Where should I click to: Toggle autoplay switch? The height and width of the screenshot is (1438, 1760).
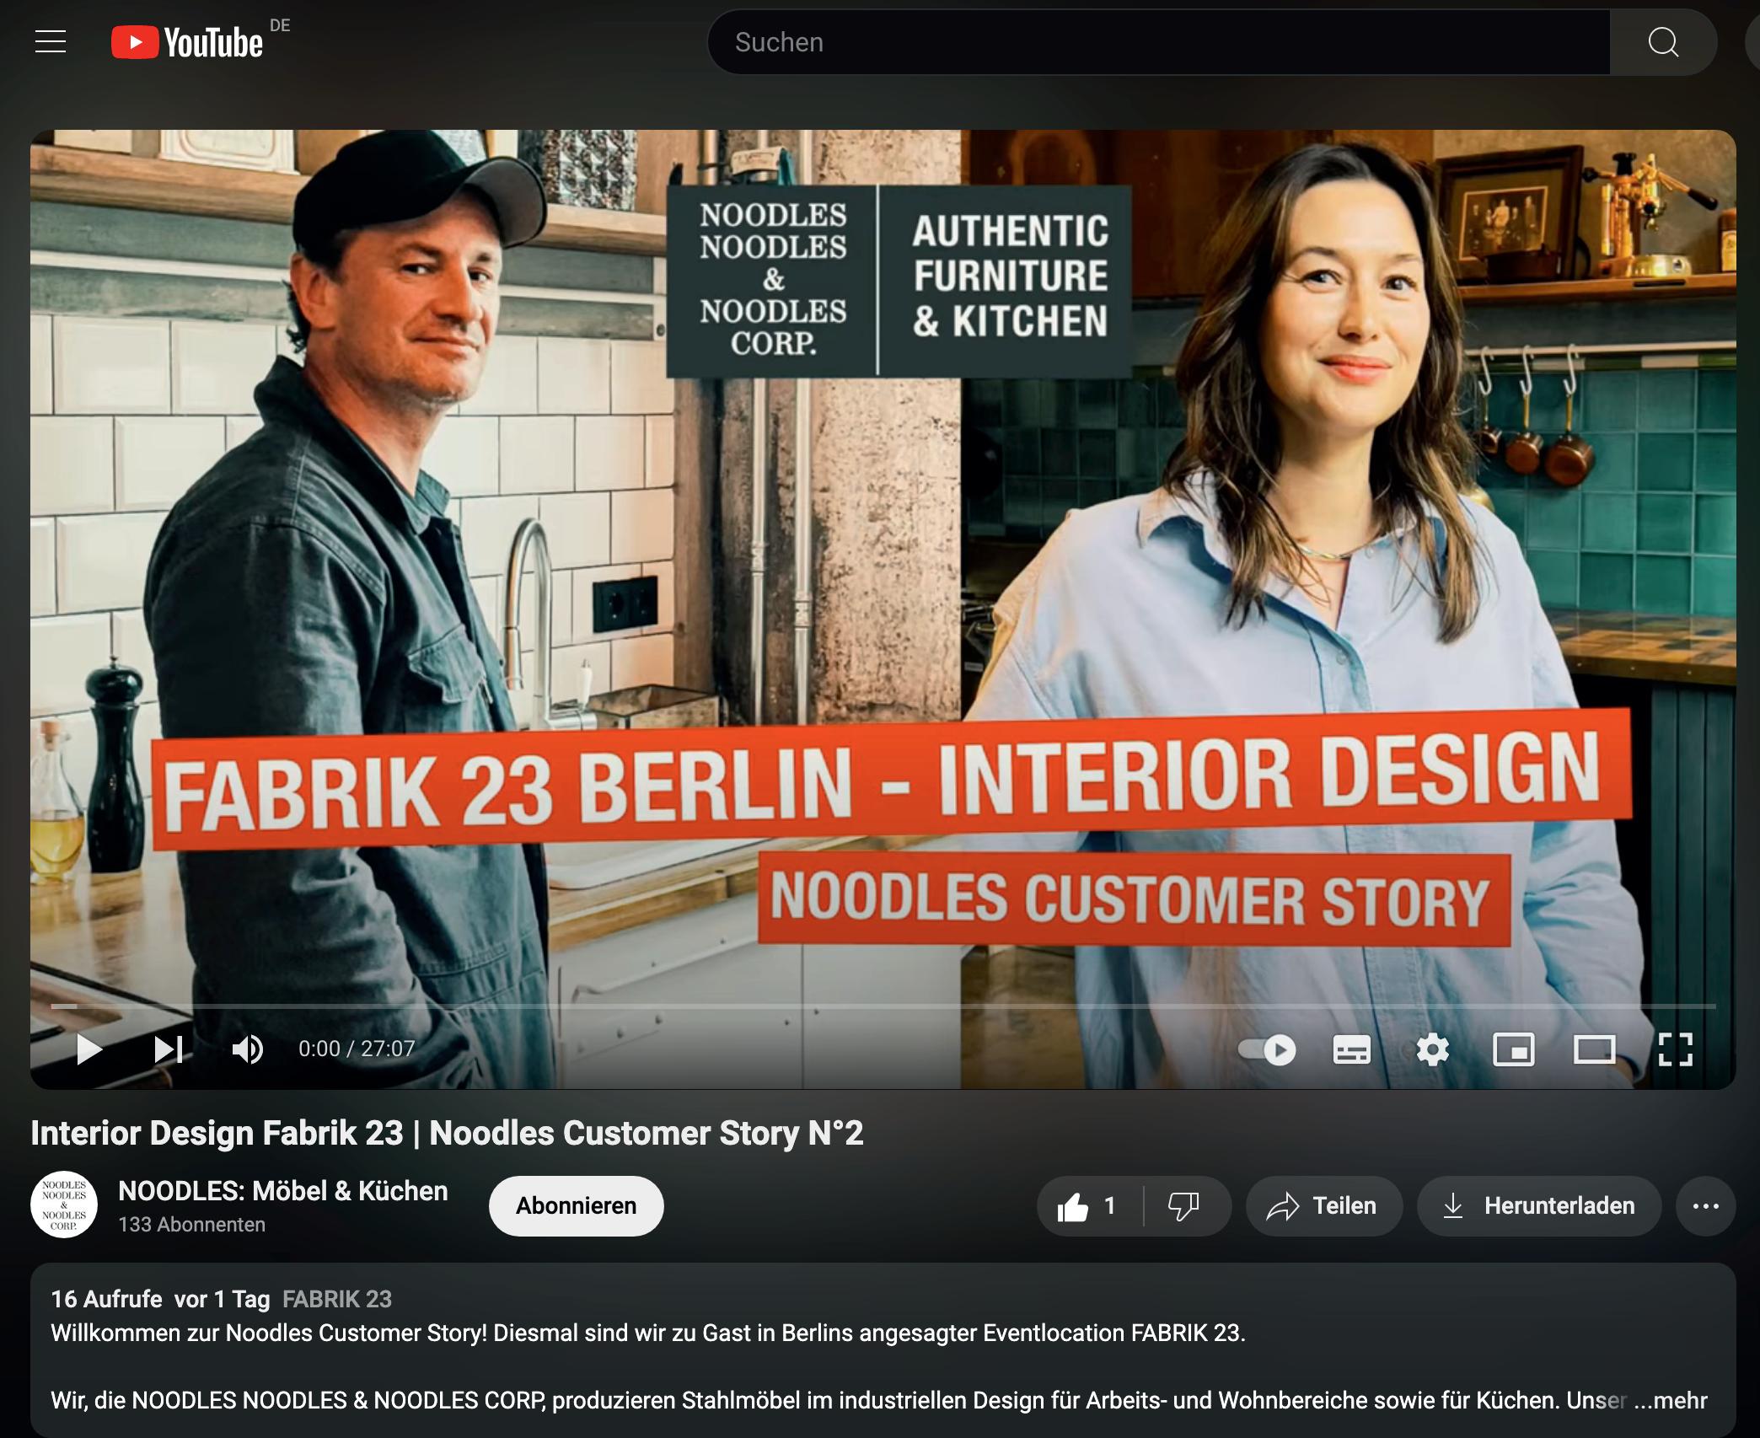pyautogui.click(x=1267, y=1049)
